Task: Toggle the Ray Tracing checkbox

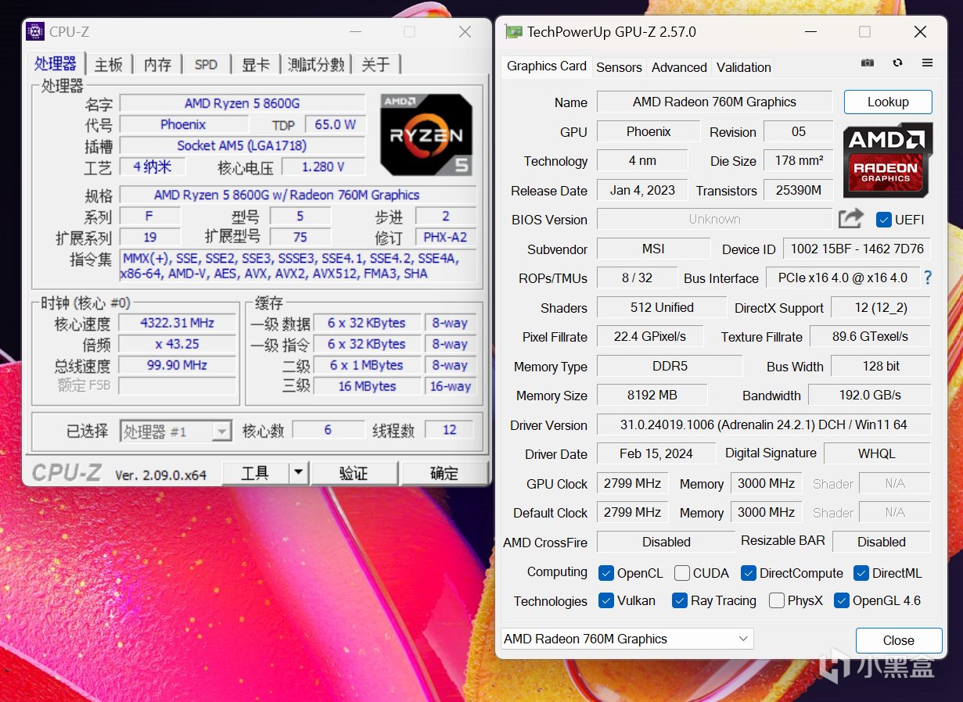Action: (x=679, y=600)
